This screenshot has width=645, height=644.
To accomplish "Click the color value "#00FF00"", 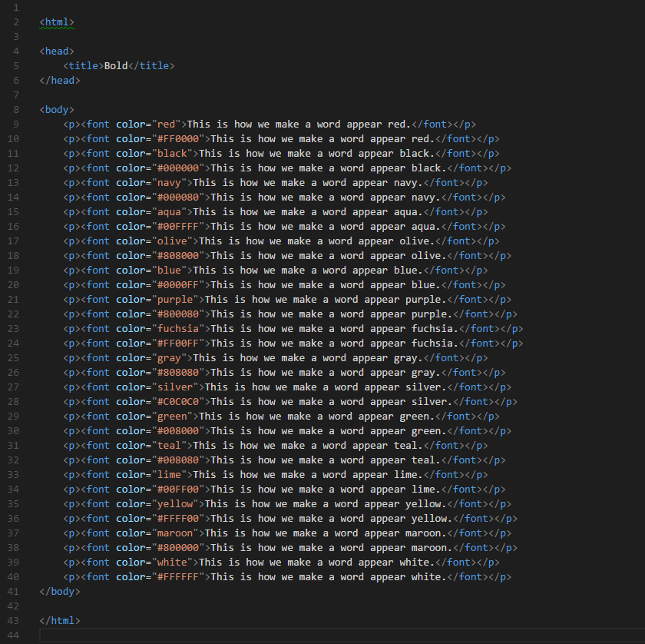I will [178, 490].
